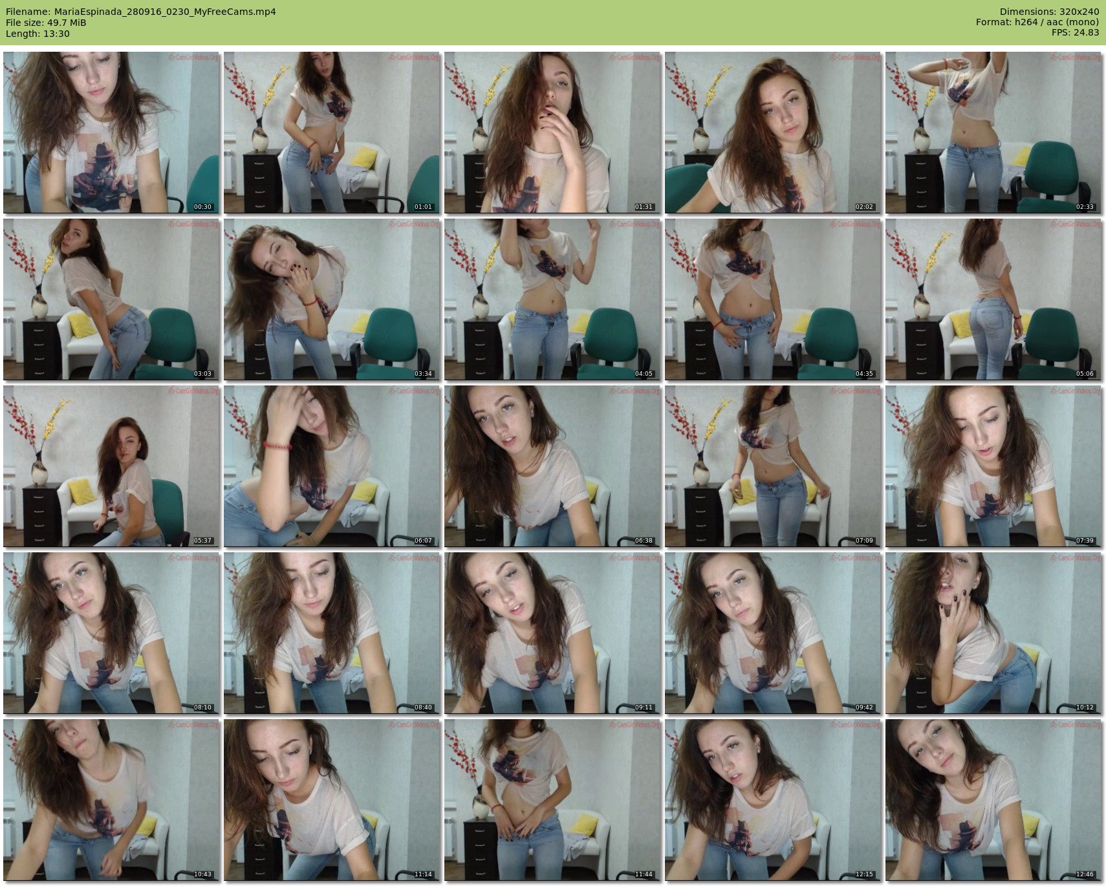Screen dimensions: 1106x886
Task: Click the frame timestamped 09:42
Action: click(773, 633)
